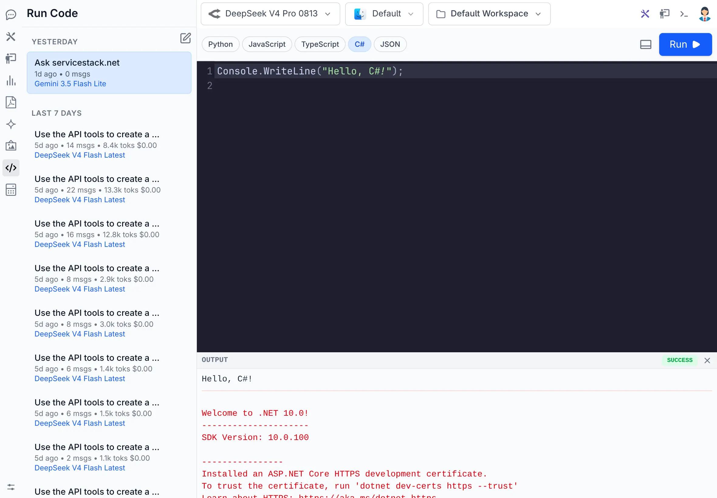Image resolution: width=717 pixels, height=498 pixels.
Task: Click the dotnet dev-certs trust instruction line
Action: tap(360, 486)
